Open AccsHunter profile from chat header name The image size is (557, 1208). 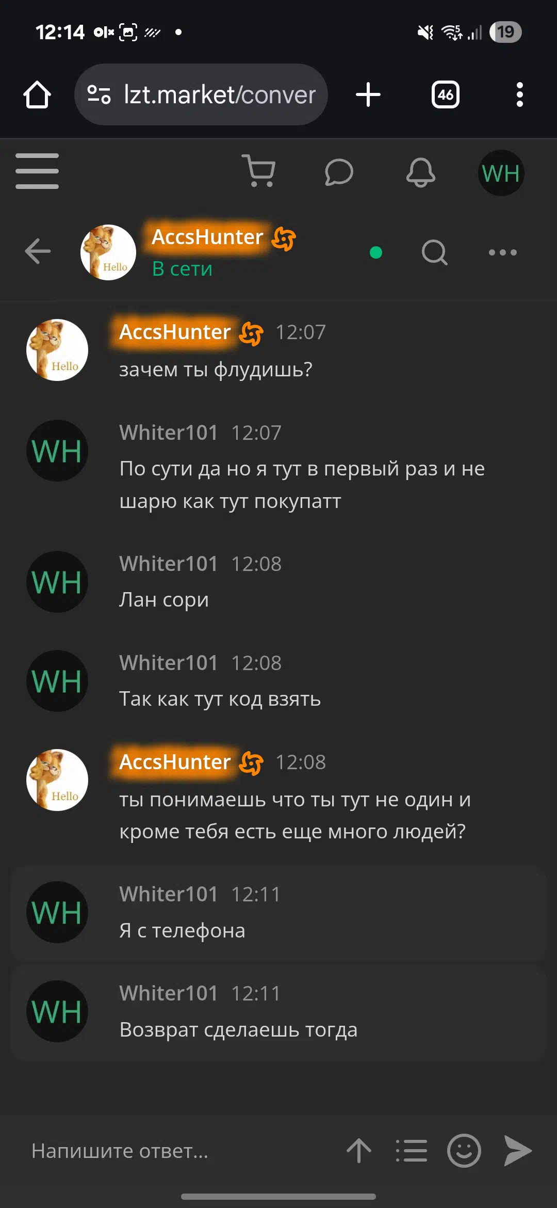pyautogui.click(x=207, y=237)
